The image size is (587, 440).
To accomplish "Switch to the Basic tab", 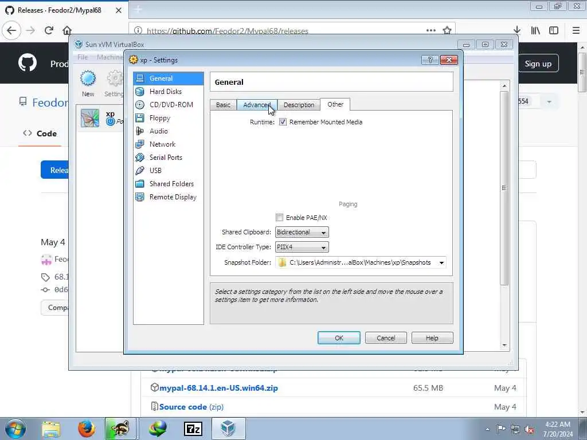I will tap(223, 105).
